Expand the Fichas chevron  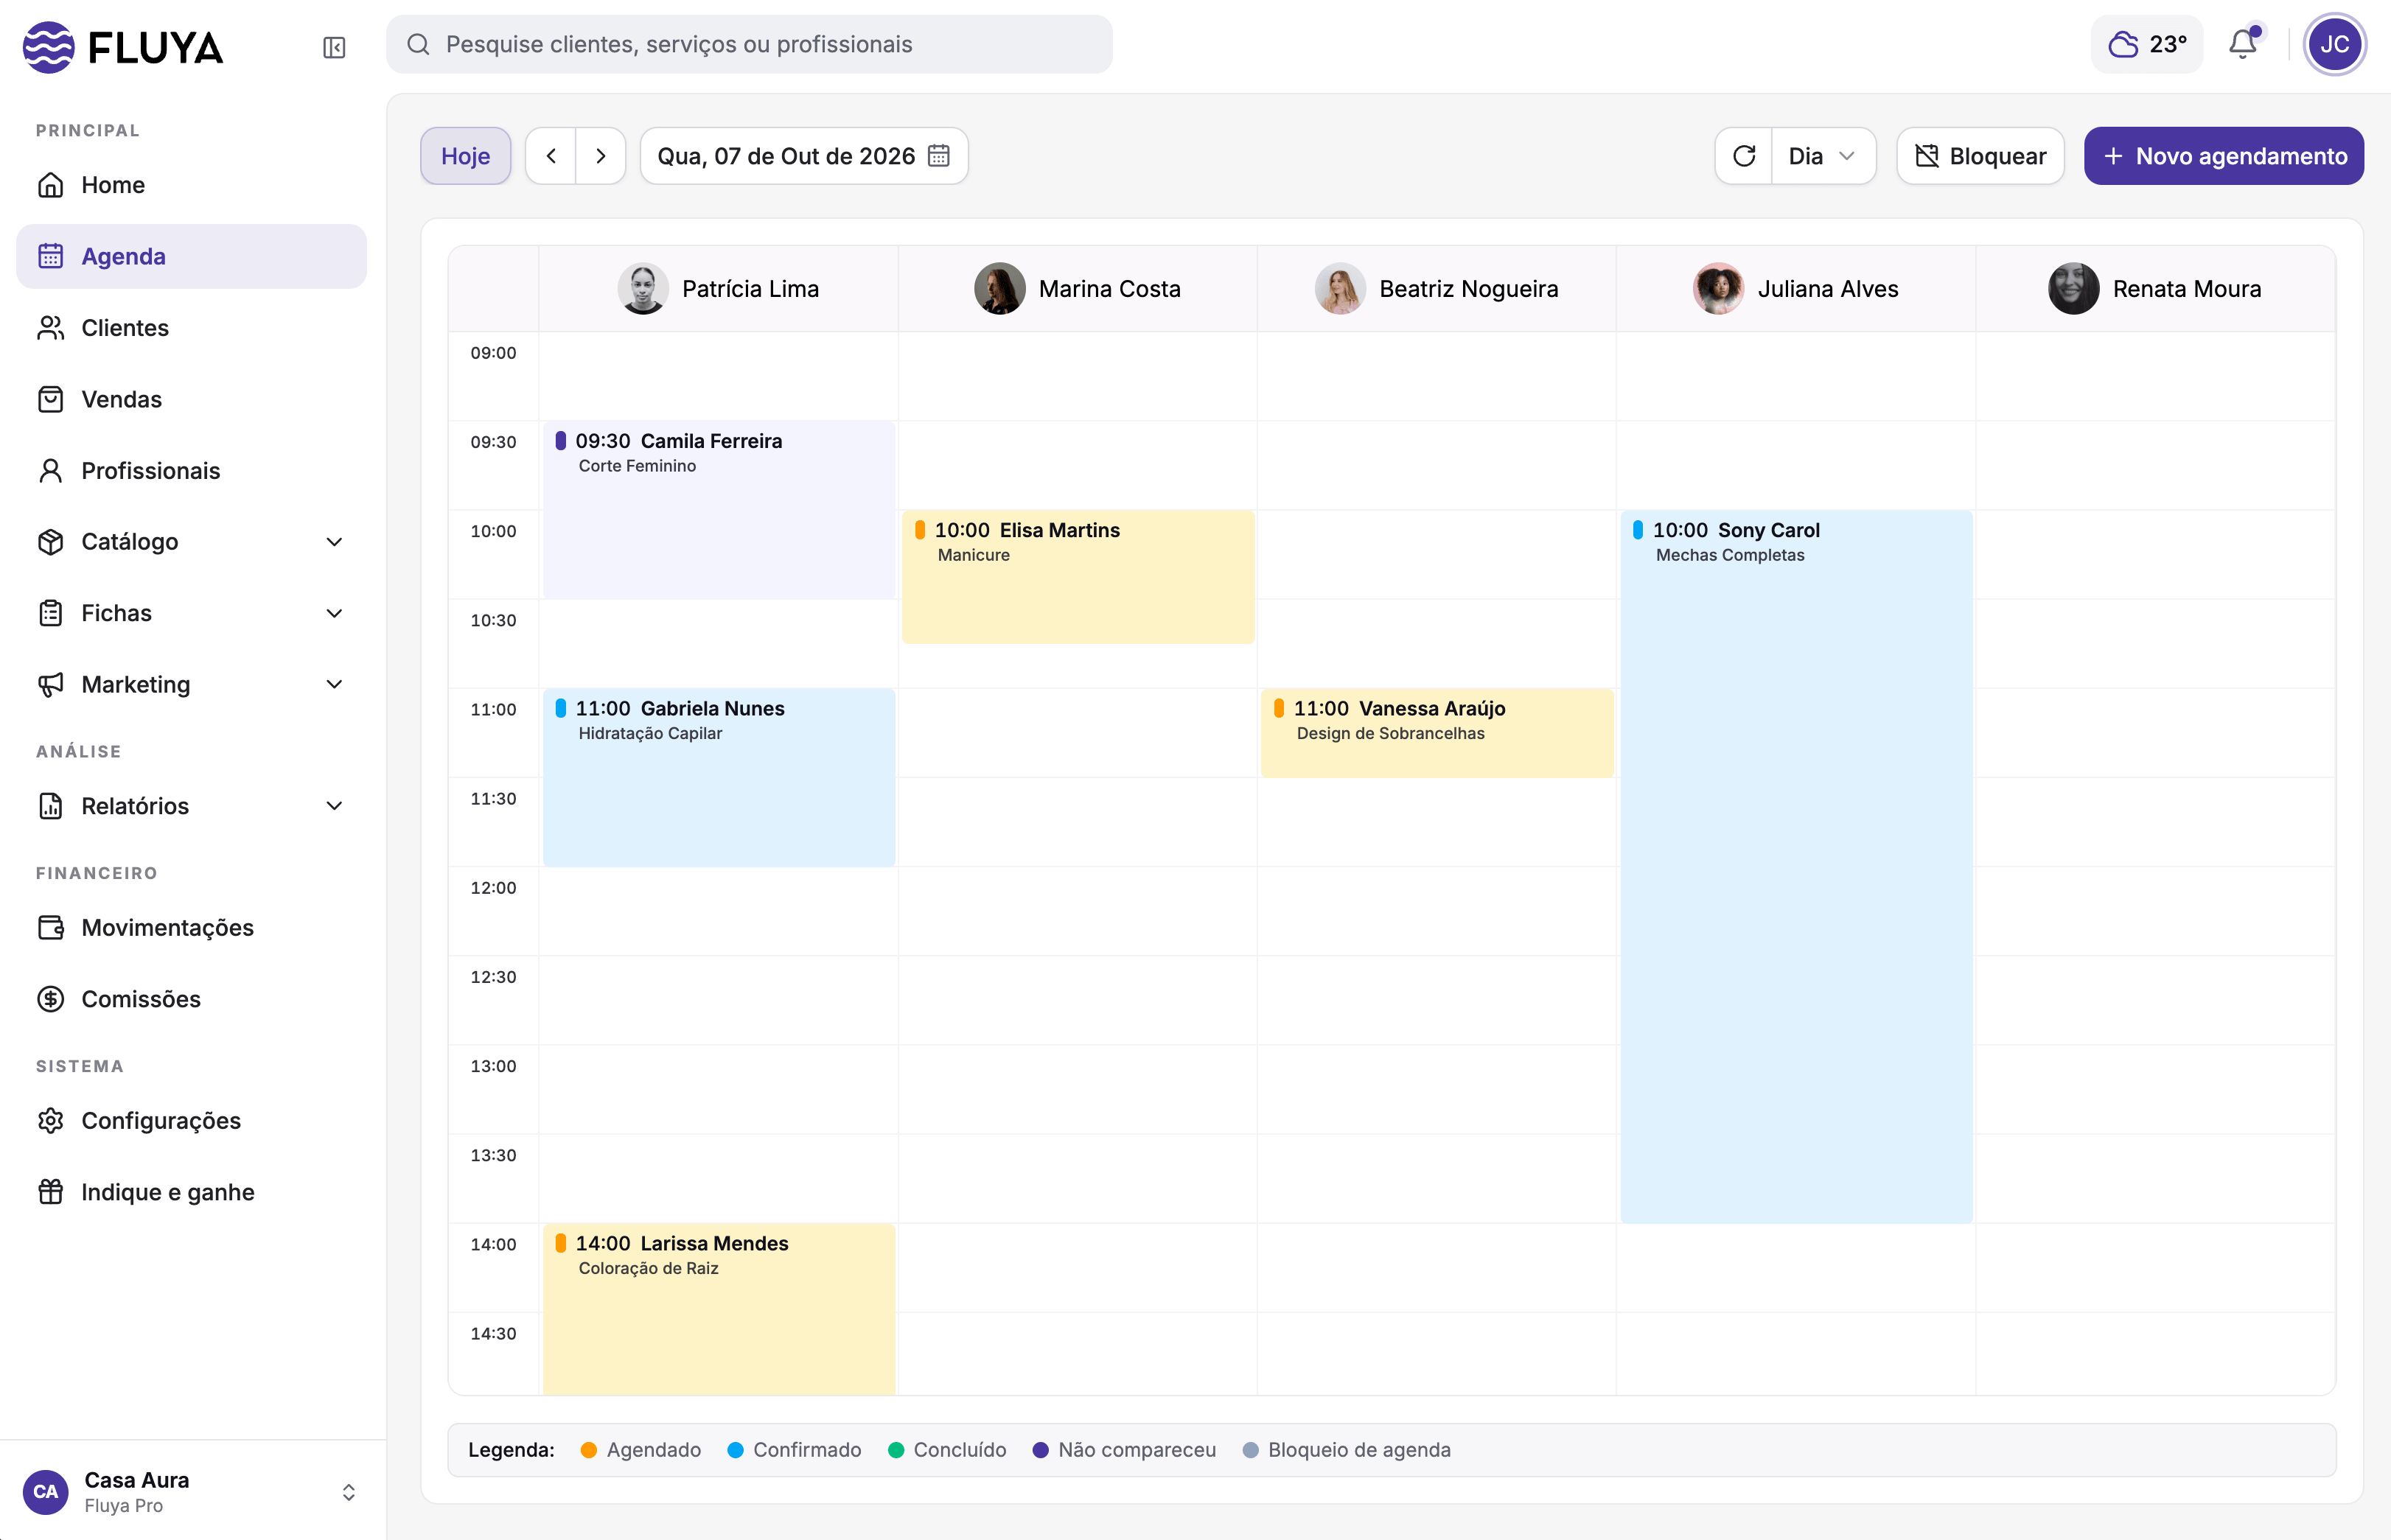335,613
